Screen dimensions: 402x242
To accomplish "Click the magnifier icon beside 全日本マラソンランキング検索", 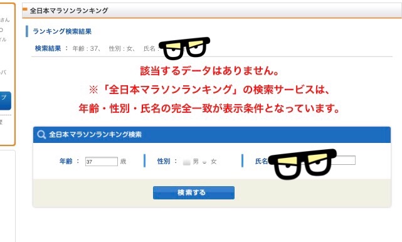I will [x=41, y=135].
